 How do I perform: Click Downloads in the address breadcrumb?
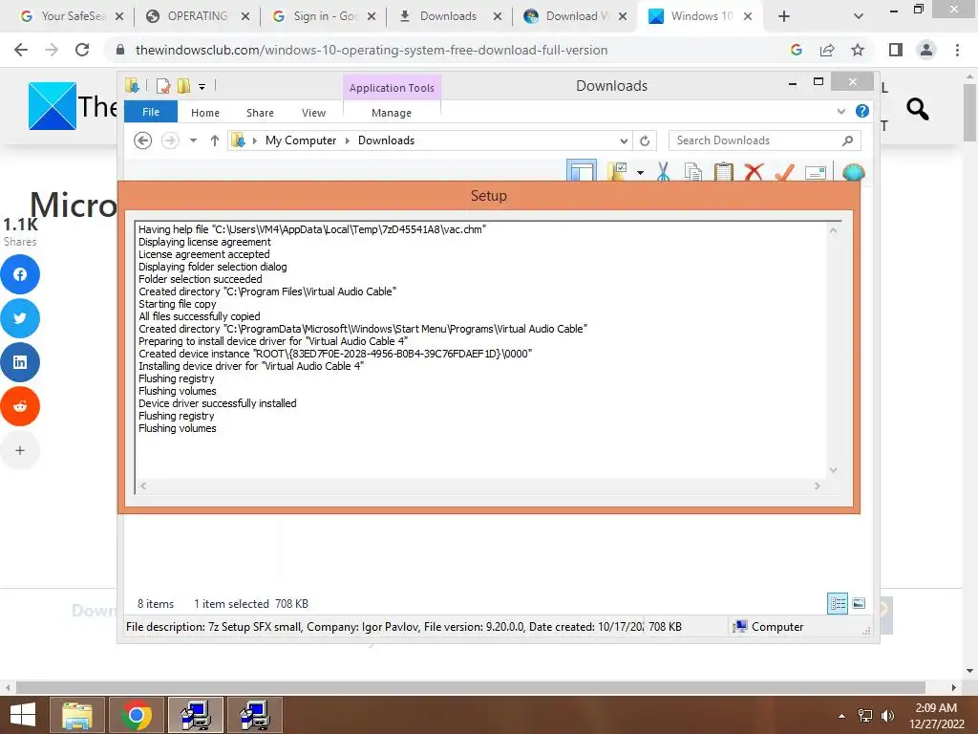pyautogui.click(x=386, y=140)
